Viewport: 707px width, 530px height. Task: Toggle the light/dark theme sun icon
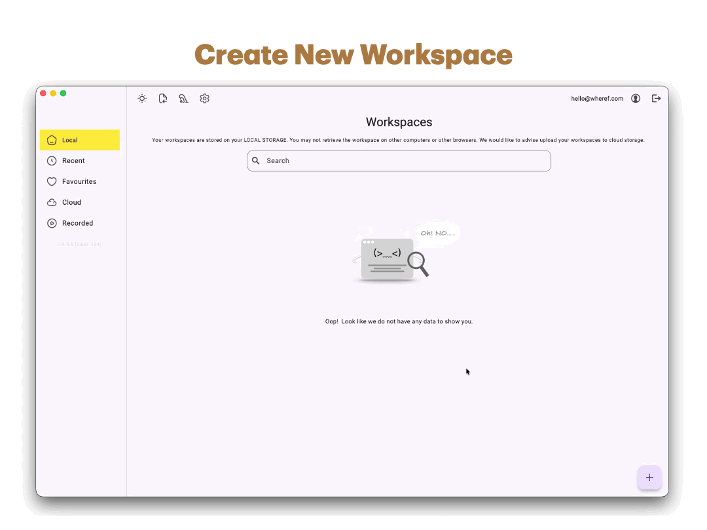pos(142,98)
